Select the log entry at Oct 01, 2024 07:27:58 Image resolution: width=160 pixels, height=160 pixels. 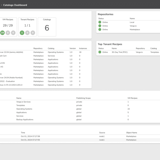(80, 136)
